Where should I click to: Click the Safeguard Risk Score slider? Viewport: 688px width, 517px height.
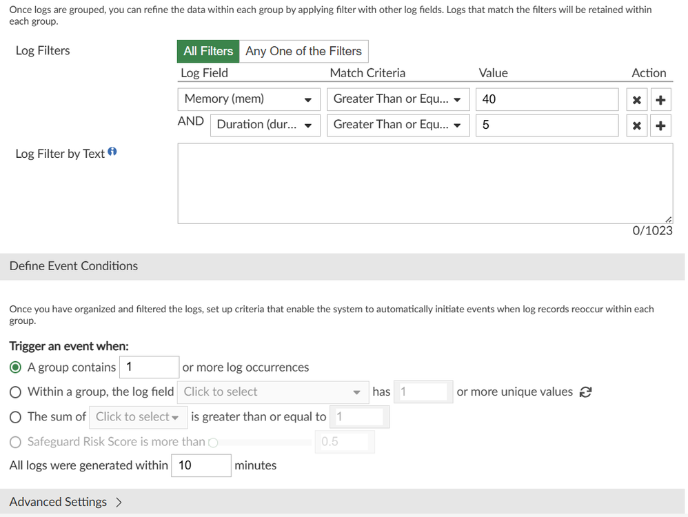[262, 442]
